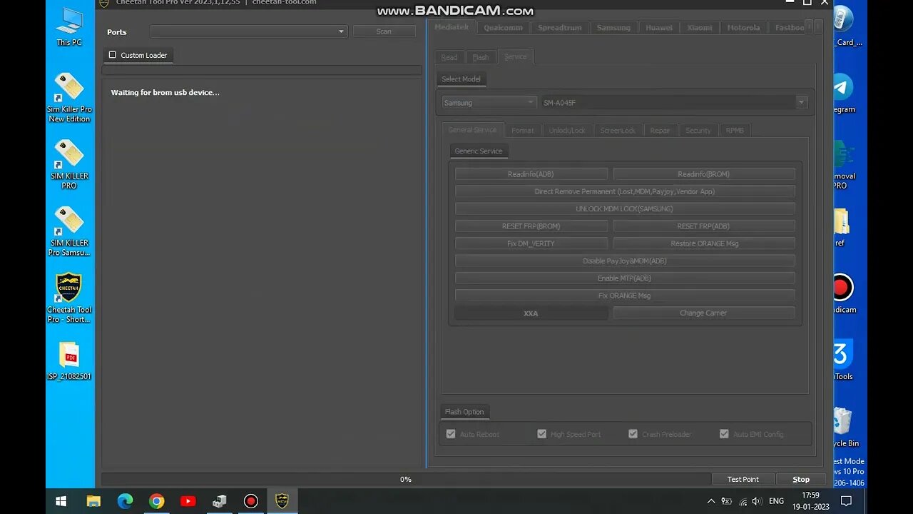Open Bandicam desktop icon
The image size is (913, 514).
(844, 294)
